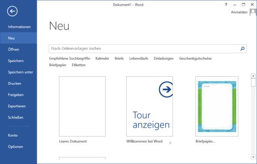Click the Anmelden sign-in link
Screen dimensions: 257x164
(239, 12)
